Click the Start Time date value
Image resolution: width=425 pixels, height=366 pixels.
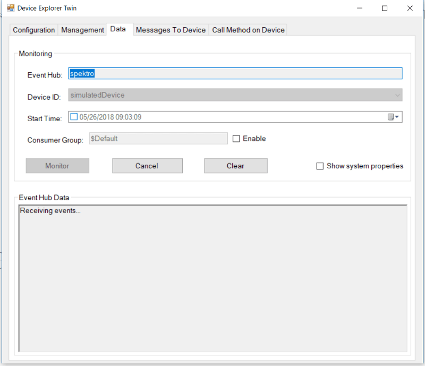110,117
